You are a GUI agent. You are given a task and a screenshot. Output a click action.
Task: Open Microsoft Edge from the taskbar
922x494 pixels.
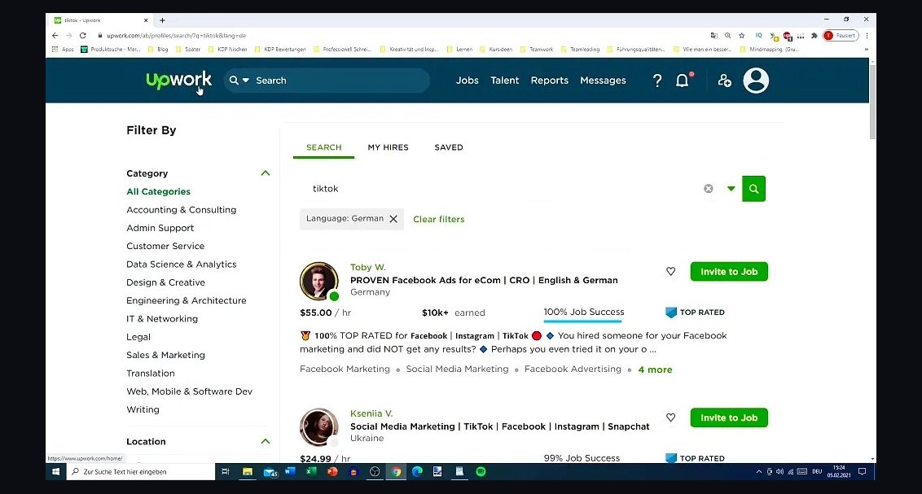pos(418,472)
